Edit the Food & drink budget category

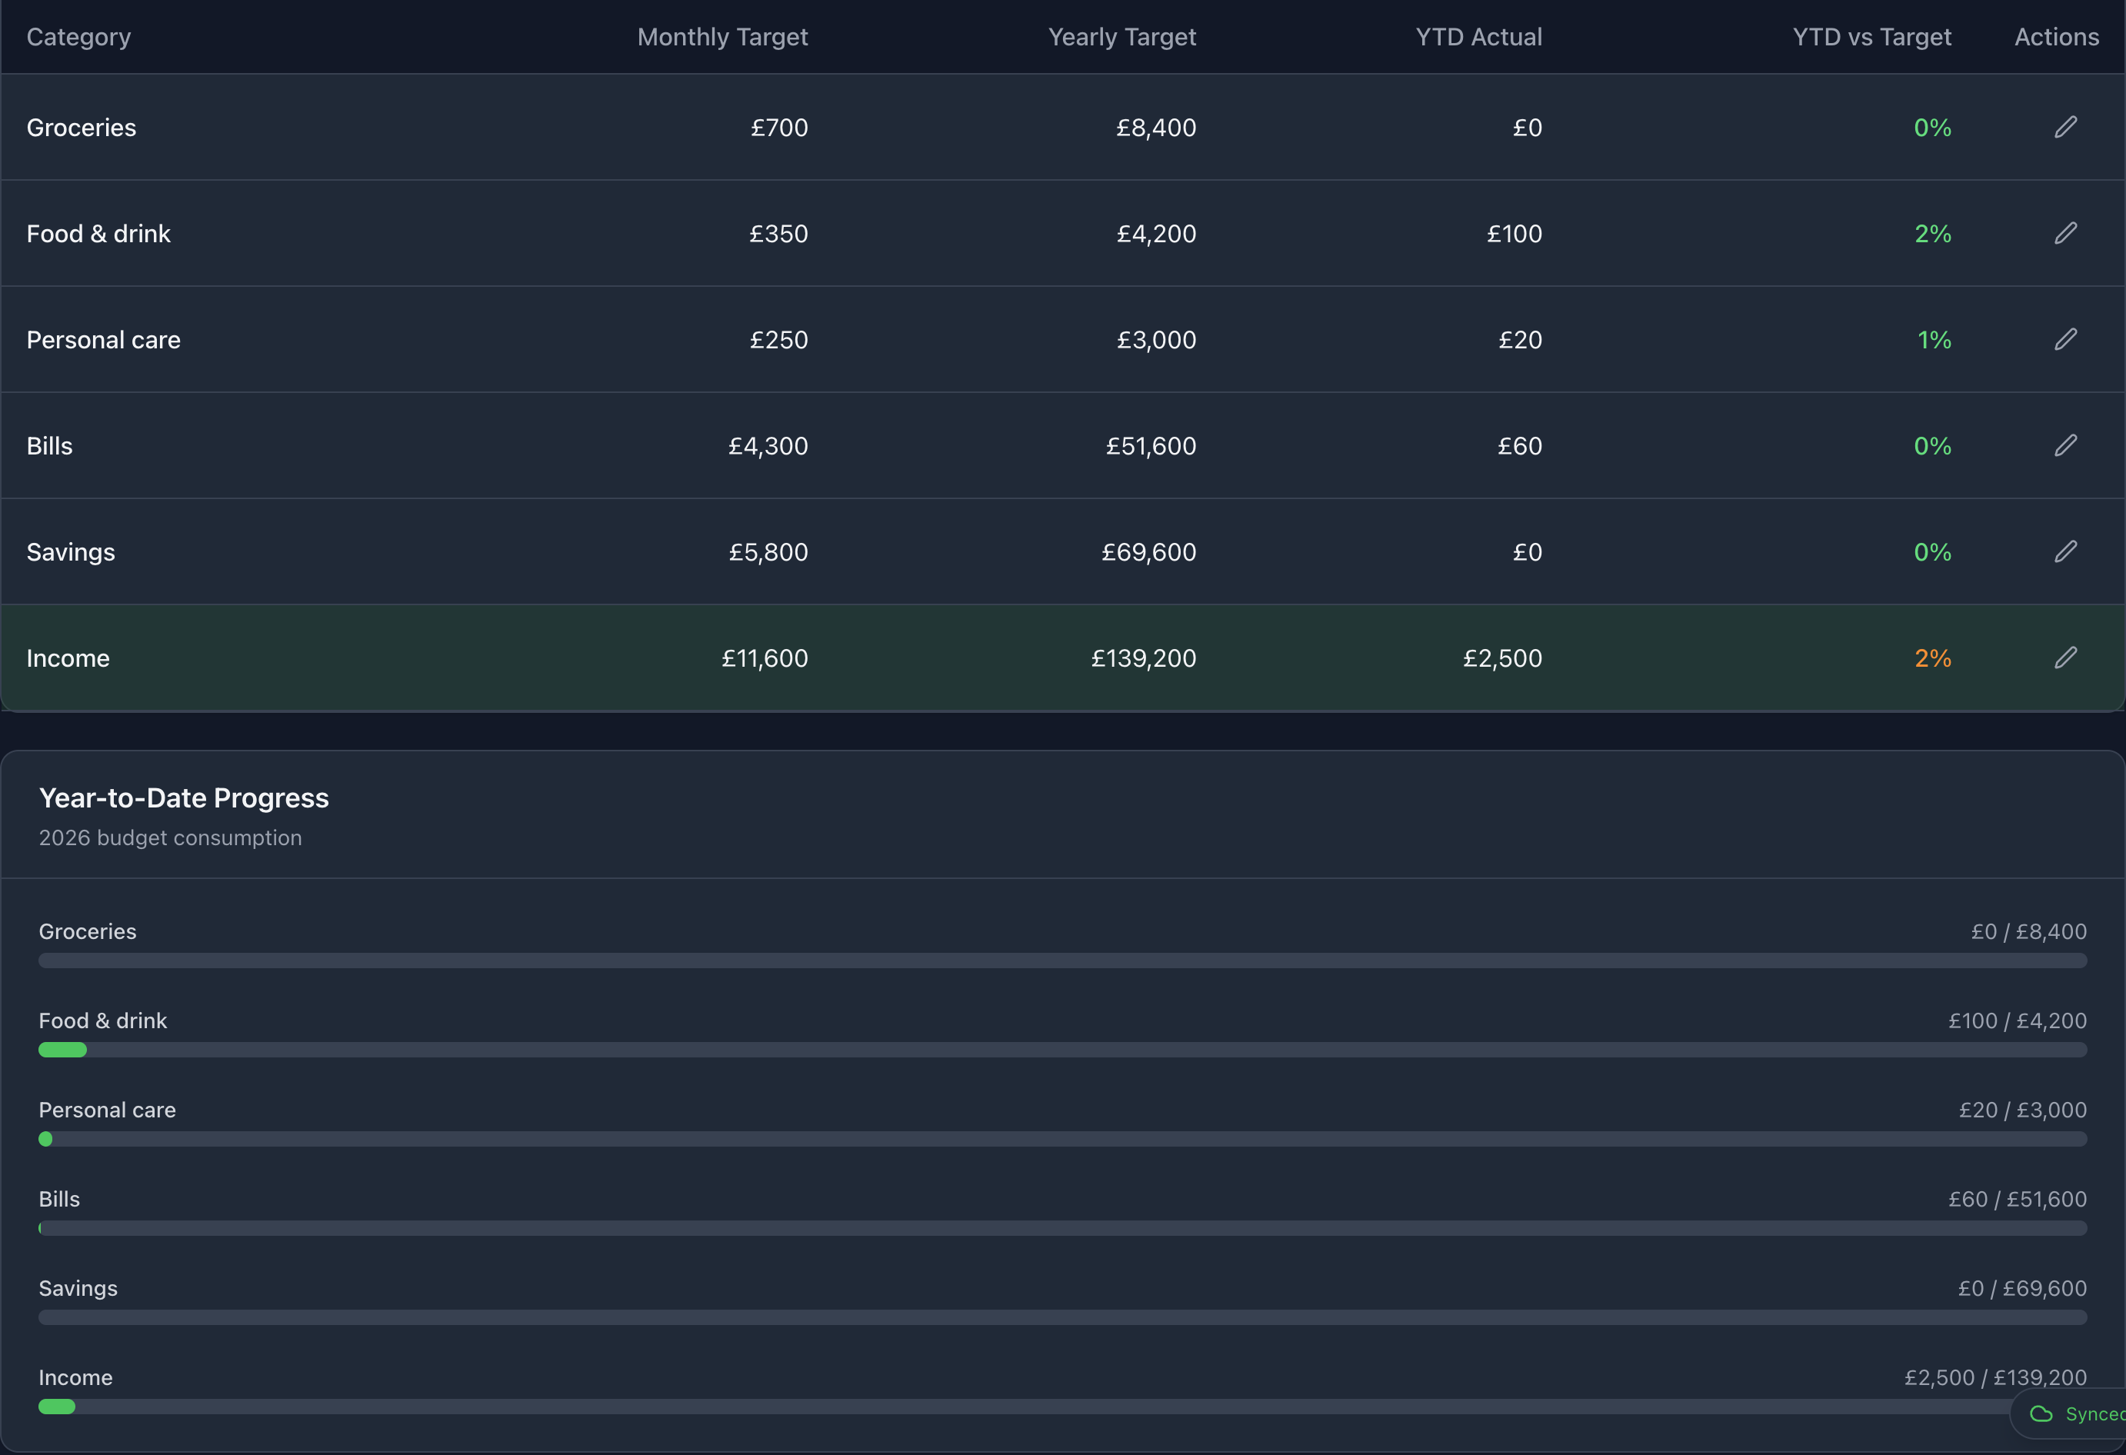(2066, 233)
